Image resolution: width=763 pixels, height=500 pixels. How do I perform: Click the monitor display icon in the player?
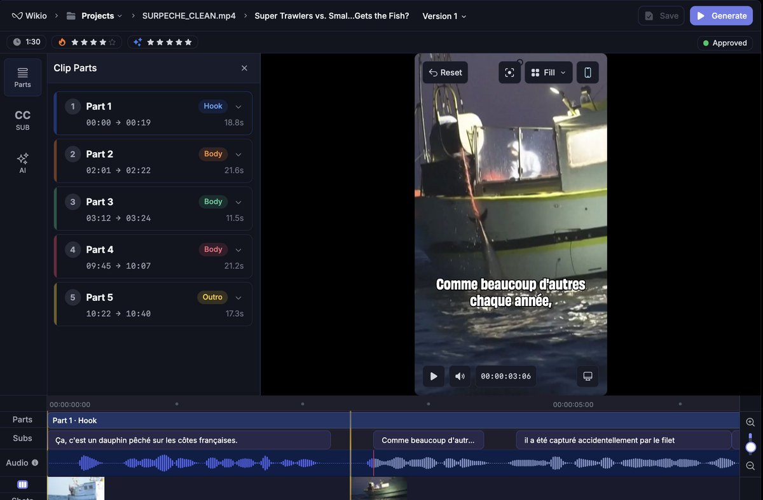(588, 376)
